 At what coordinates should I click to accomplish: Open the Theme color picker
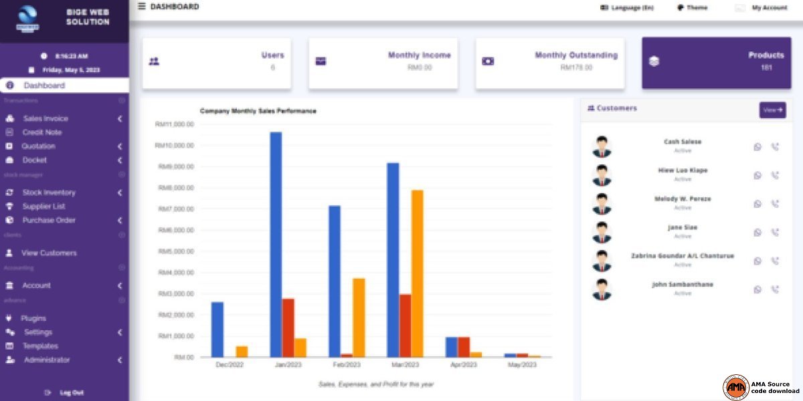point(692,8)
